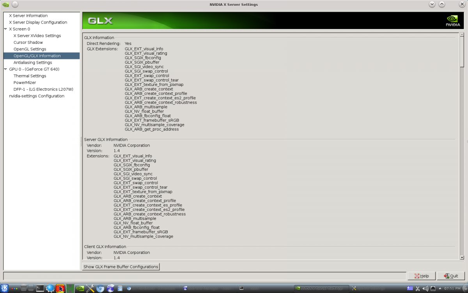Collapse the X Screen 0 tree node
Viewport: 468px width, 293px height.
6,29
